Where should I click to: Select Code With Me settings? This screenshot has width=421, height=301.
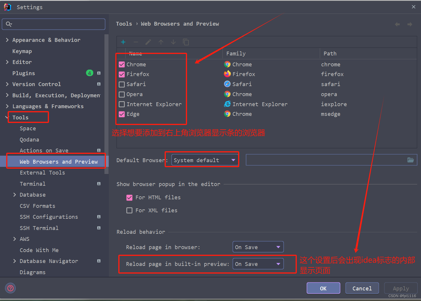point(39,250)
